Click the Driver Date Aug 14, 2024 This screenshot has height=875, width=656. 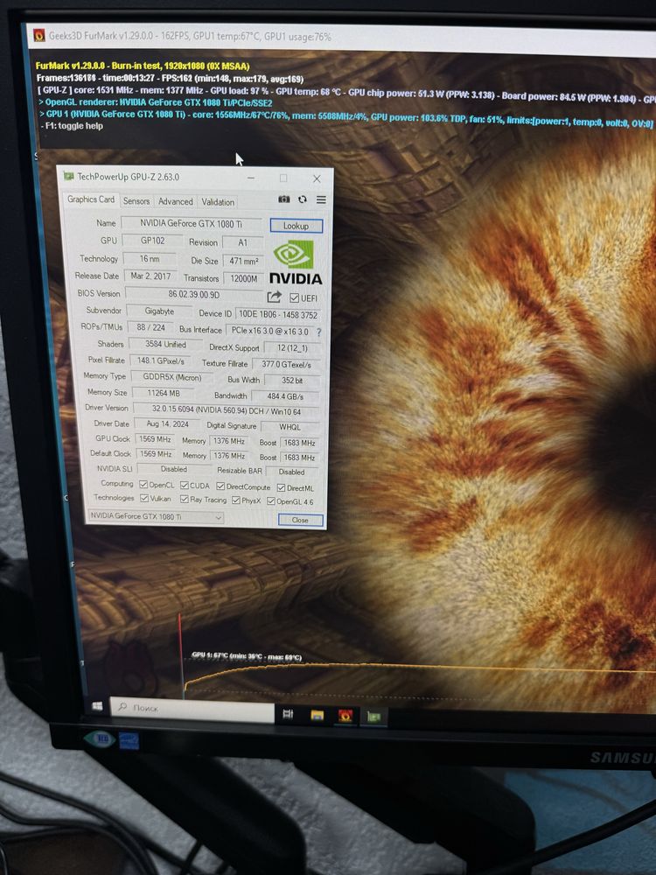tap(167, 424)
